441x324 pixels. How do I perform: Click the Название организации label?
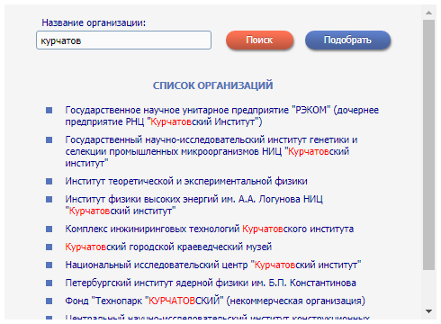pos(94,22)
